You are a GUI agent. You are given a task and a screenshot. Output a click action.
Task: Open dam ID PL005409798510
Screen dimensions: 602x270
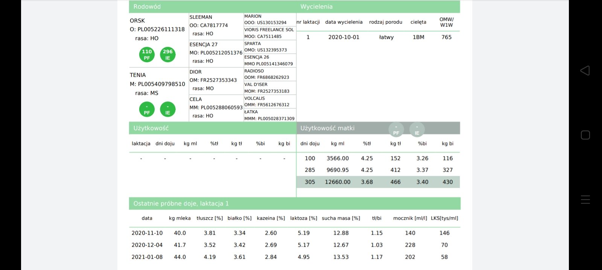click(161, 84)
